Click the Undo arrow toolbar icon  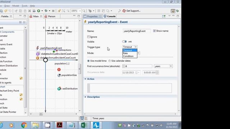[6, 11]
